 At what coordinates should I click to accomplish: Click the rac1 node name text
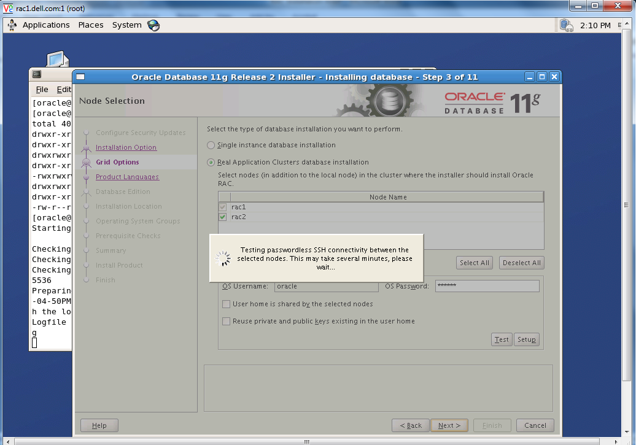[x=238, y=207]
